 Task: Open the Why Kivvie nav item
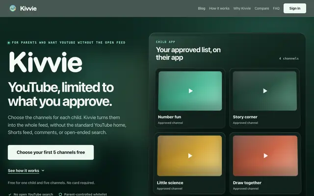click(x=242, y=8)
